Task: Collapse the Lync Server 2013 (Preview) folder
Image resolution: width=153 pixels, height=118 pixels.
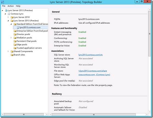Action: point(8,21)
